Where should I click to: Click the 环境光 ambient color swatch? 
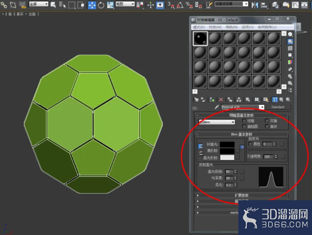[x=227, y=144]
